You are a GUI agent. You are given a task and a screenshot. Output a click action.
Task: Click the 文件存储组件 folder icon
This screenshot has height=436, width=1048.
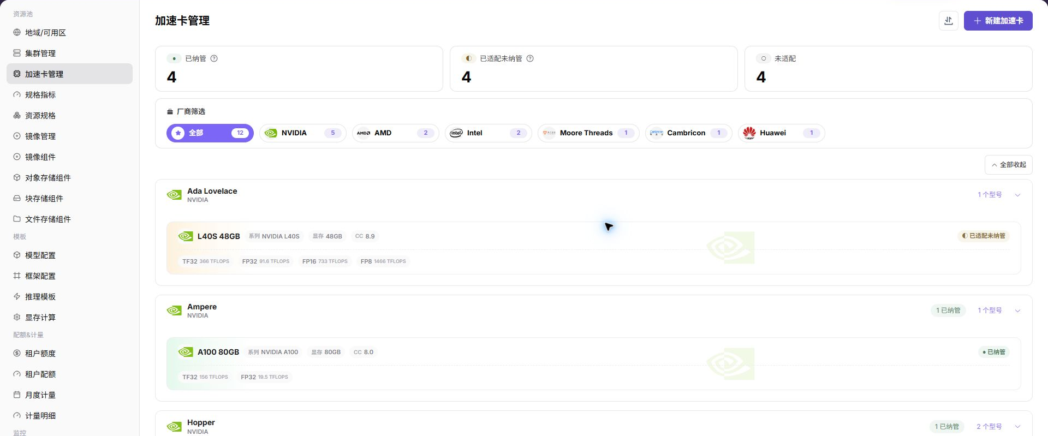[x=17, y=219]
